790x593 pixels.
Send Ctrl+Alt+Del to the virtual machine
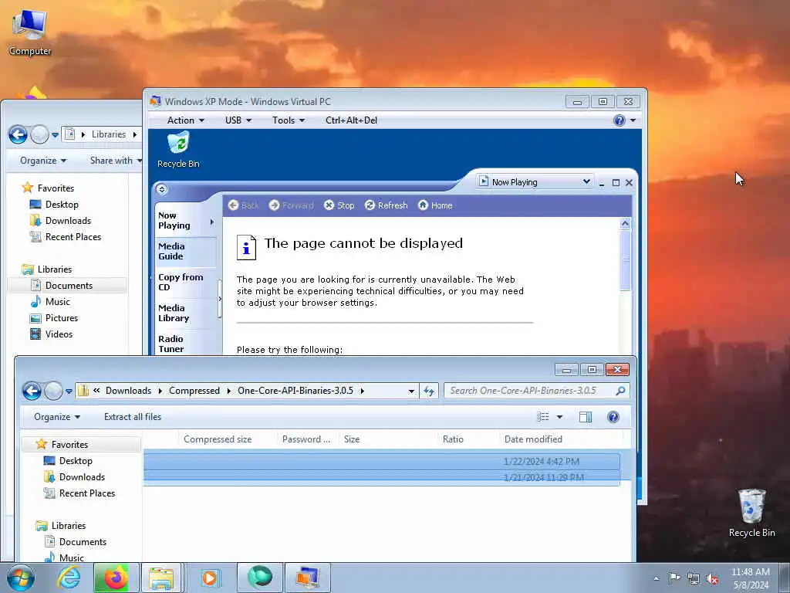click(x=351, y=120)
